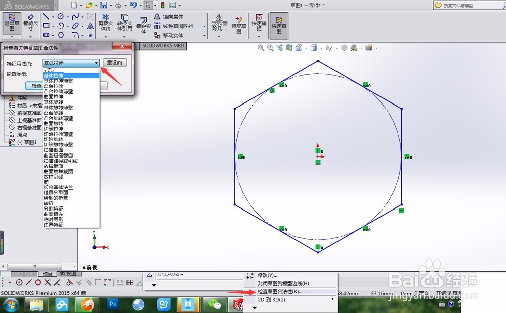Select the Corner Rectangle tool
This screenshot has height=313, width=506.
(46, 26)
